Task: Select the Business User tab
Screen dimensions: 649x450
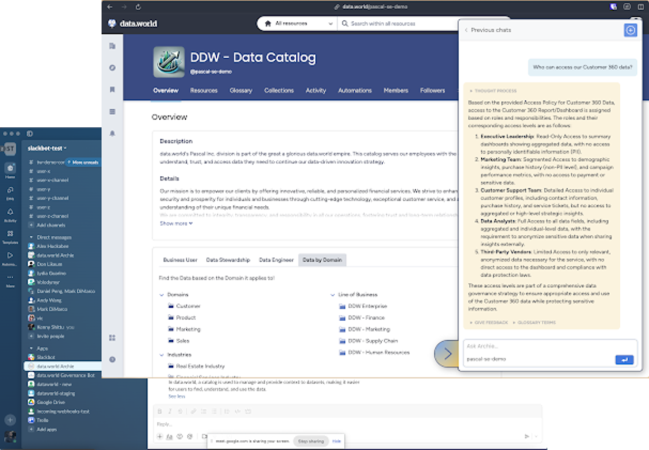Action: 180,260
